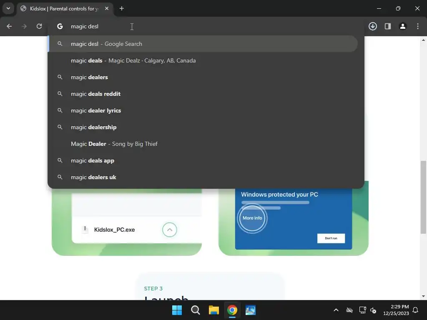Select 'Magic Dealer - Song by Big Thief'
Screen dimensions: 427x320
pos(203,144)
